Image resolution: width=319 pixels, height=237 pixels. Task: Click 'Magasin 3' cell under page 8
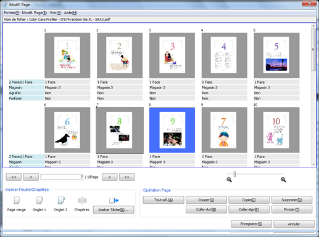tap(172, 162)
